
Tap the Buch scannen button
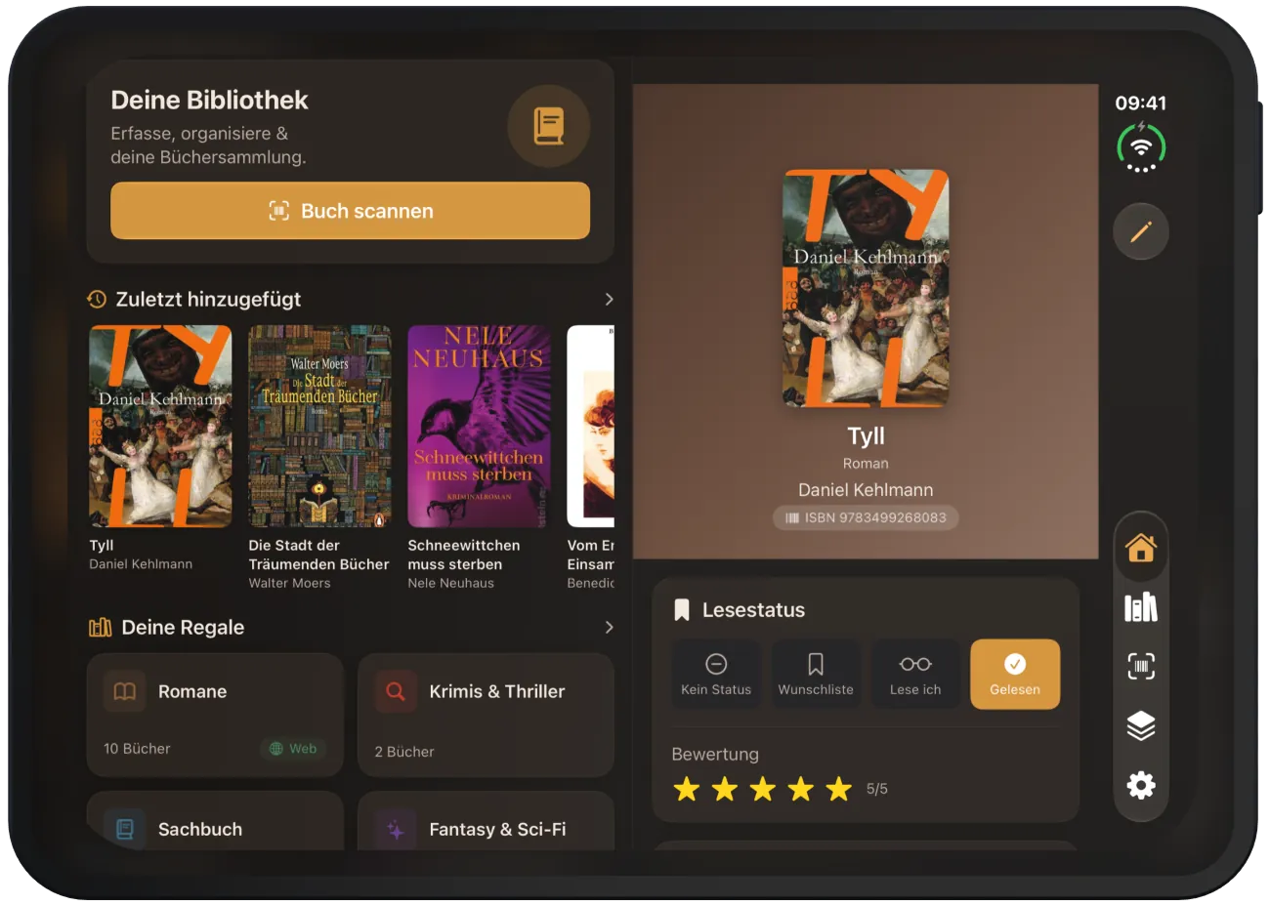click(350, 211)
